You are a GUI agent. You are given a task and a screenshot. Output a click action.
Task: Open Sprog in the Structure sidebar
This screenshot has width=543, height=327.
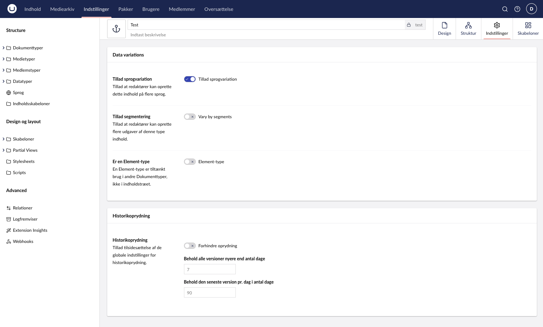[18, 92]
